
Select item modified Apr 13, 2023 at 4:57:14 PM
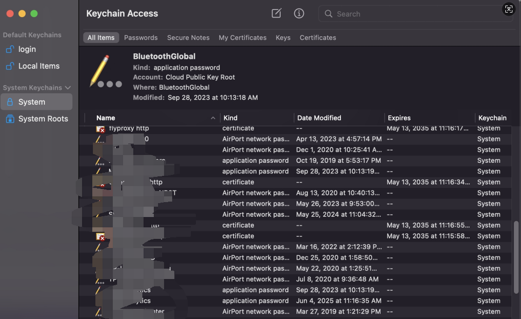click(339, 139)
